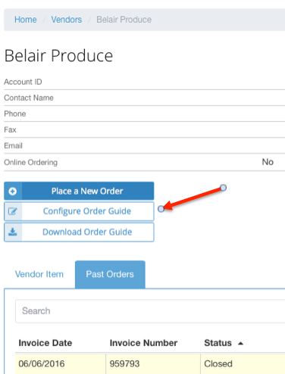The image size is (285, 374).
Task: Open Configure Order Guide
Action: (x=79, y=211)
